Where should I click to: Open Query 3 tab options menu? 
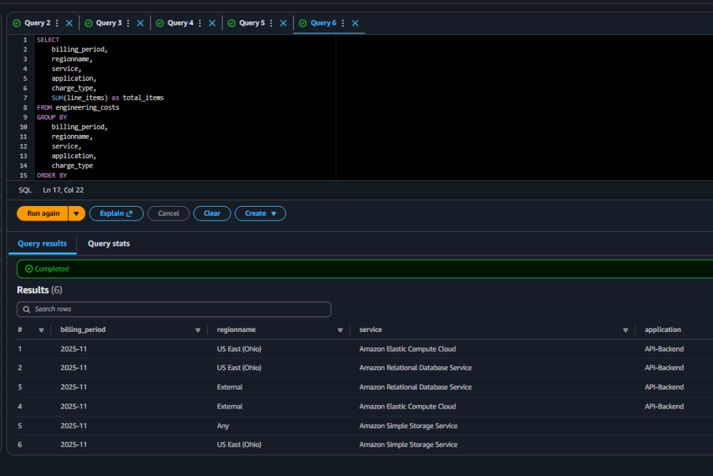129,23
